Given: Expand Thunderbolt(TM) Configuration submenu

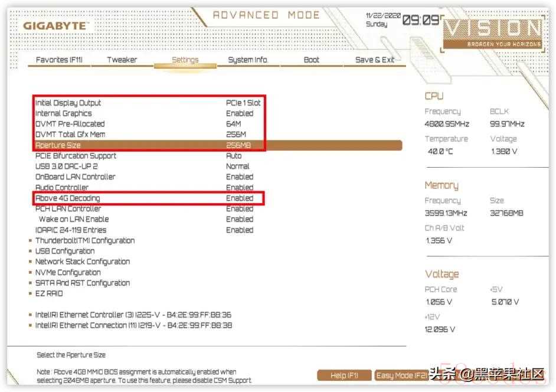Looking at the screenshot, I should tap(85, 240).
